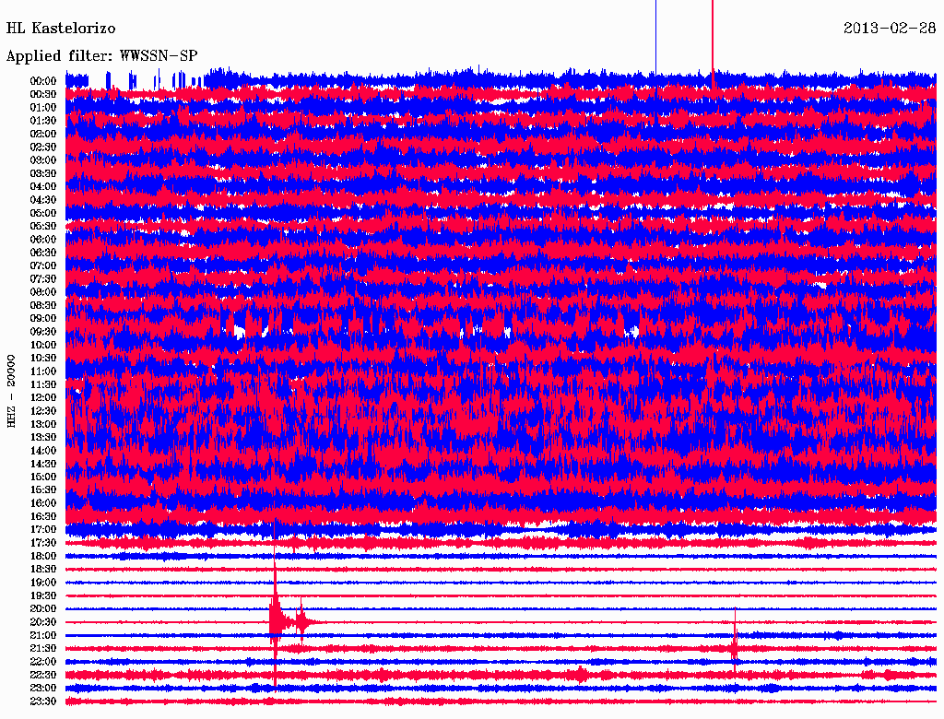This screenshot has width=944, height=719.
Task: Click the 08:00 time label
Action: pos(43,292)
